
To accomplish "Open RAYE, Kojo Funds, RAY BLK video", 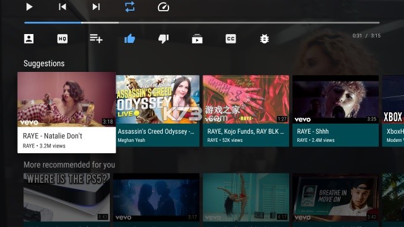I will click(x=246, y=111).
